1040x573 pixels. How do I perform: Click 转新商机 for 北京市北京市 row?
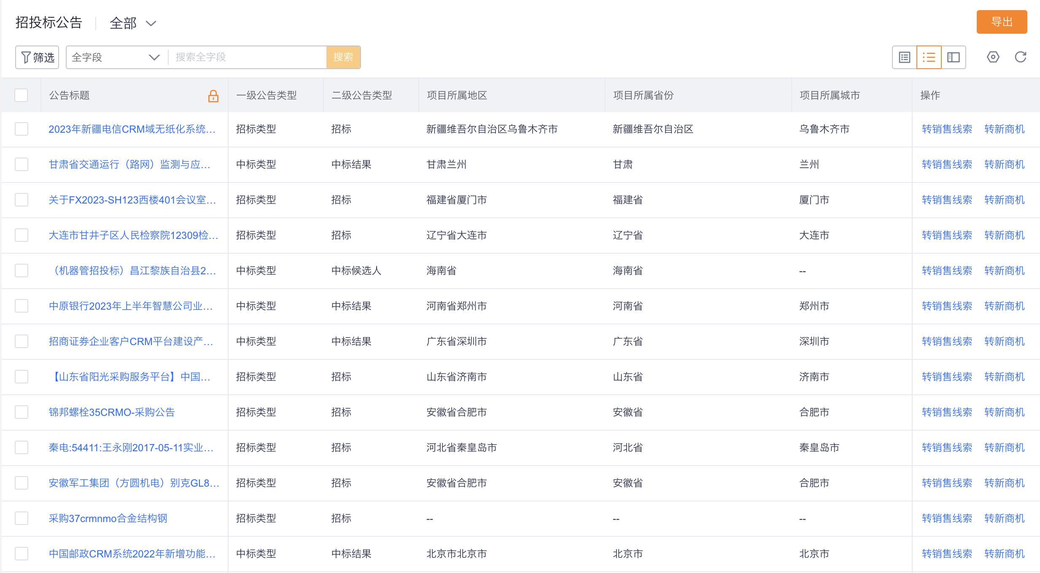1004,554
